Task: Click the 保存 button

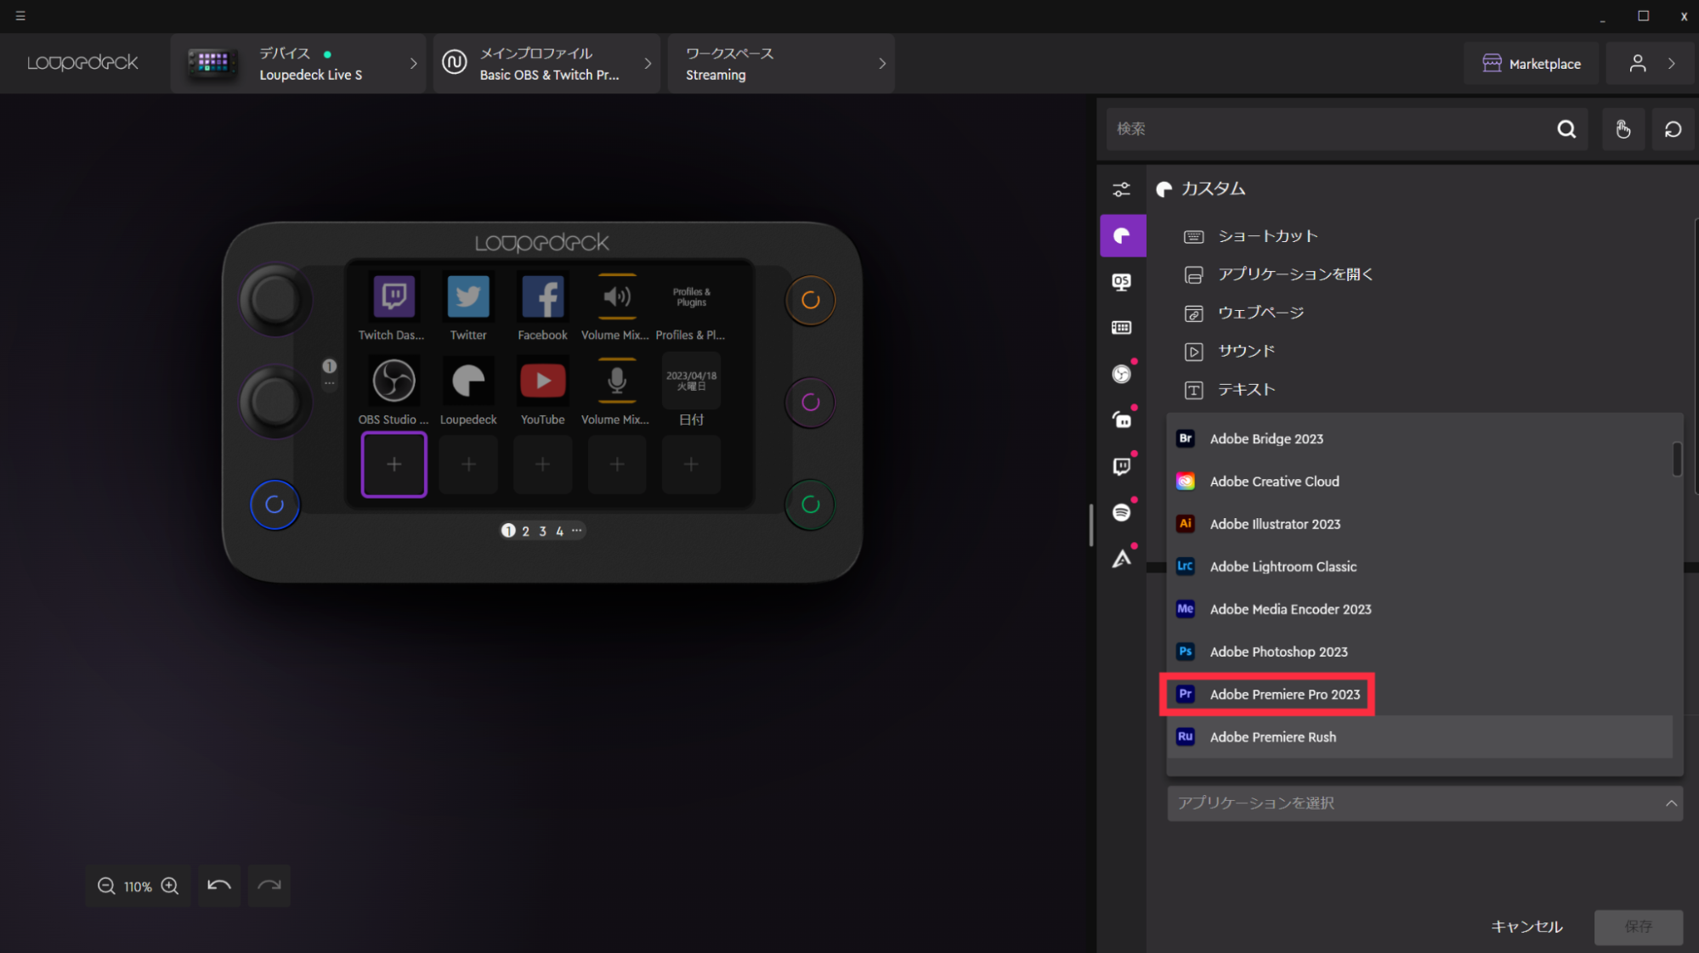Action: [x=1638, y=927]
